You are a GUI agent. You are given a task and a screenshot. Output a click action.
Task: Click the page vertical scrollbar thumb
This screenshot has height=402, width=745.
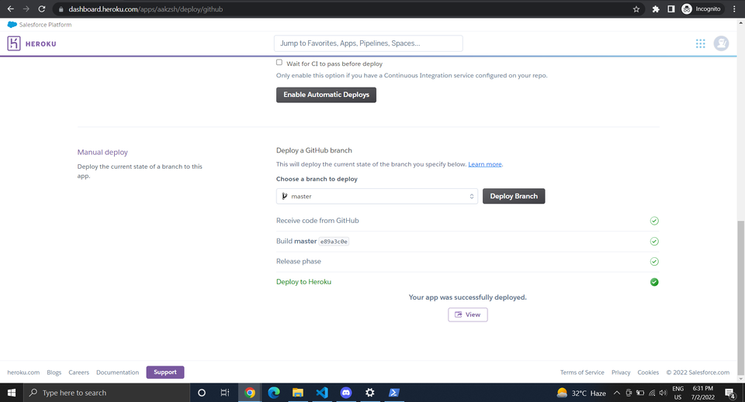pos(740,297)
